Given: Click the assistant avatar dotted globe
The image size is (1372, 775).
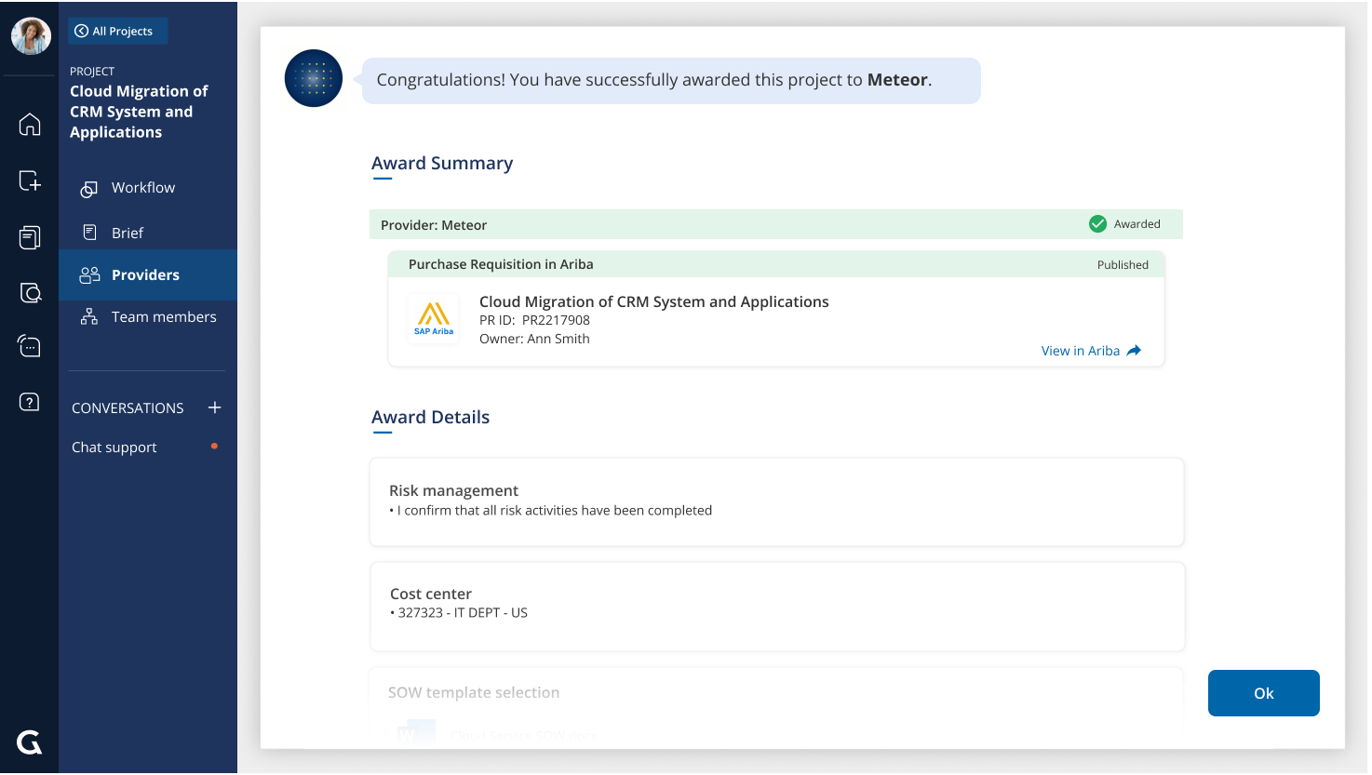Looking at the screenshot, I should [314, 78].
